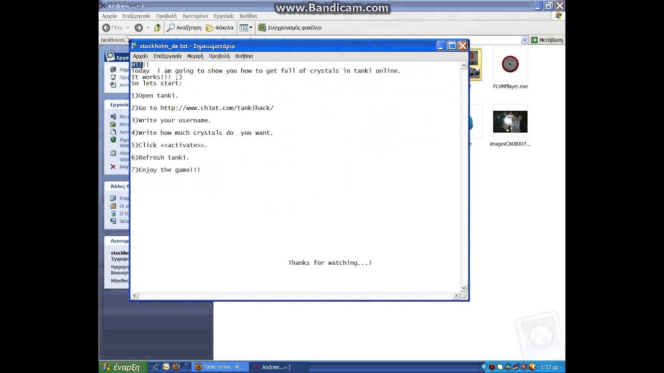This screenshot has height=373, width=664.
Task: Click Notepad vertical scrollbar down arrow
Action: tap(464, 288)
